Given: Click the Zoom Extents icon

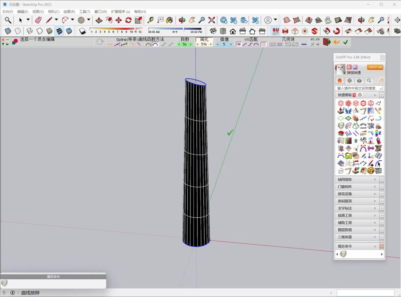Looking at the screenshot, I should [211, 20].
